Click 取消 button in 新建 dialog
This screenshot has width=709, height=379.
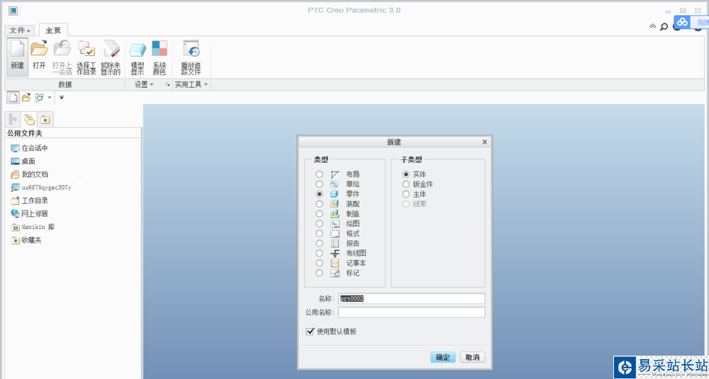pyautogui.click(x=472, y=357)
